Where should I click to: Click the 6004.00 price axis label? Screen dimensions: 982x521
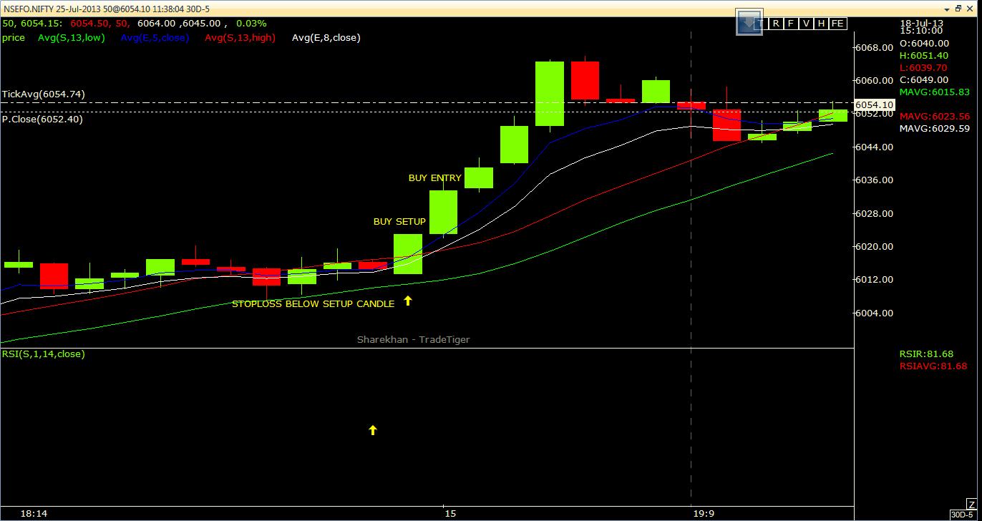pyautogui.click(x=875, y=313)
